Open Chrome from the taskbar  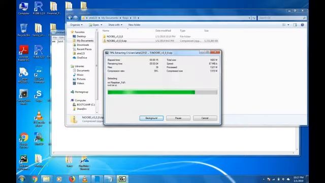35,179
